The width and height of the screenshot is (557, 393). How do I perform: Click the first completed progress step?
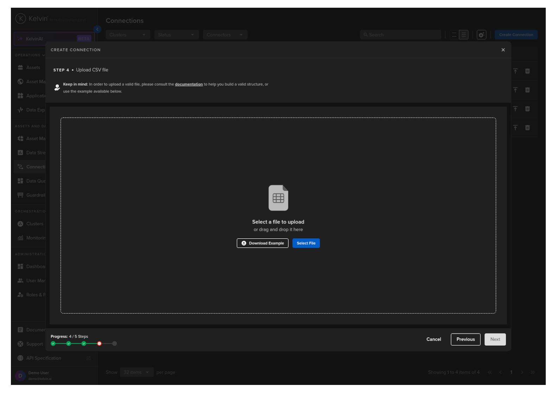pos(53,344)
